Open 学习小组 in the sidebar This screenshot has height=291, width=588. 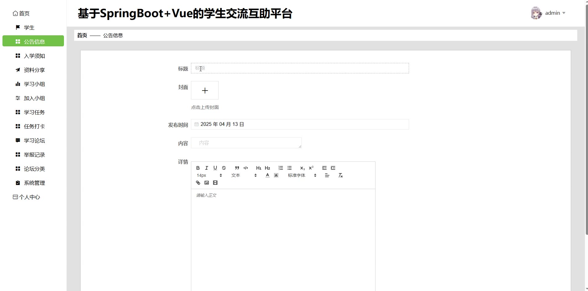point(33,84)
